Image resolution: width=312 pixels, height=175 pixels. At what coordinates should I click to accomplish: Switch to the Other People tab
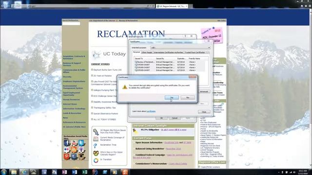click(x=147, y=52)
